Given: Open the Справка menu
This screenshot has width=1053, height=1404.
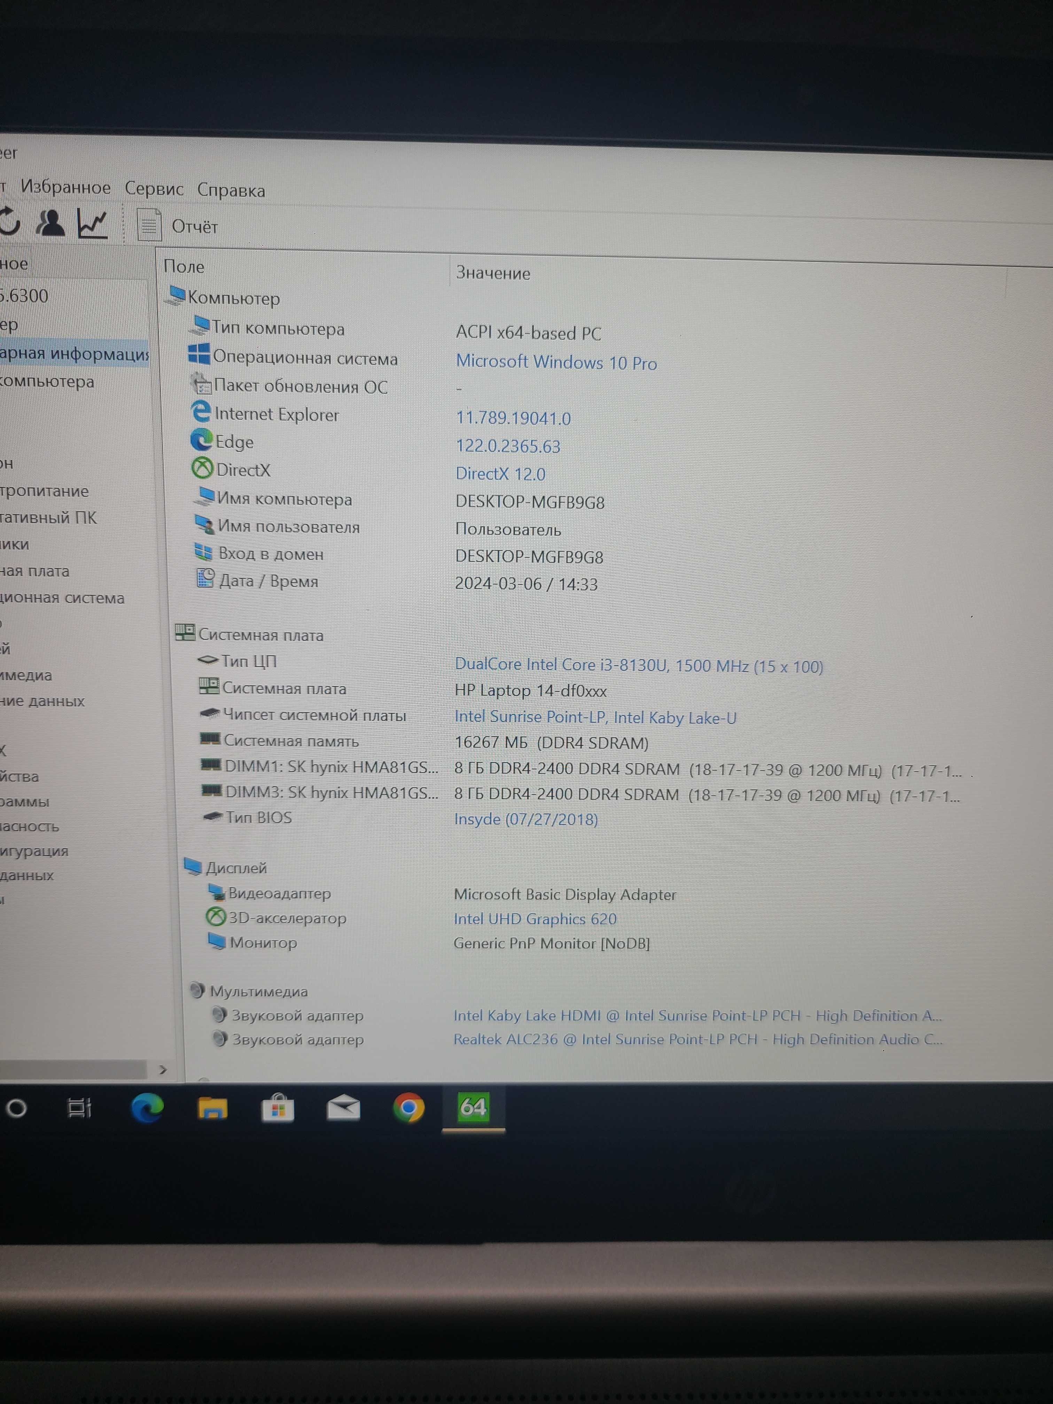Looking at the screenshot, I should [231, 190].
